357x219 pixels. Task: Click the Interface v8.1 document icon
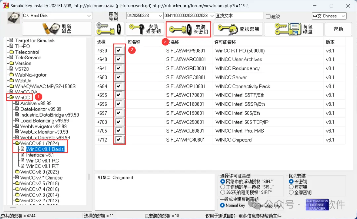(x=22, y=155)
